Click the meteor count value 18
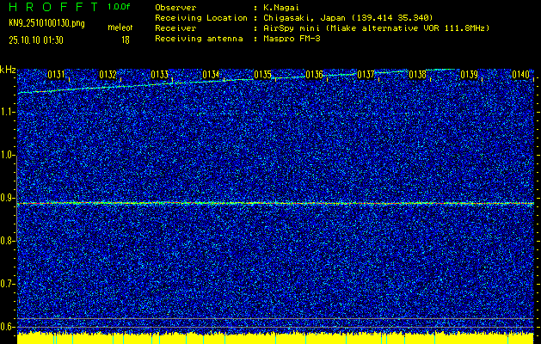Image resolution: width=541 pixels, height=344 pixels. click(x=126, y=39)
